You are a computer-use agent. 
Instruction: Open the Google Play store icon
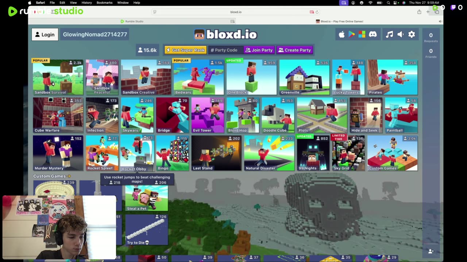click(352, 35)
